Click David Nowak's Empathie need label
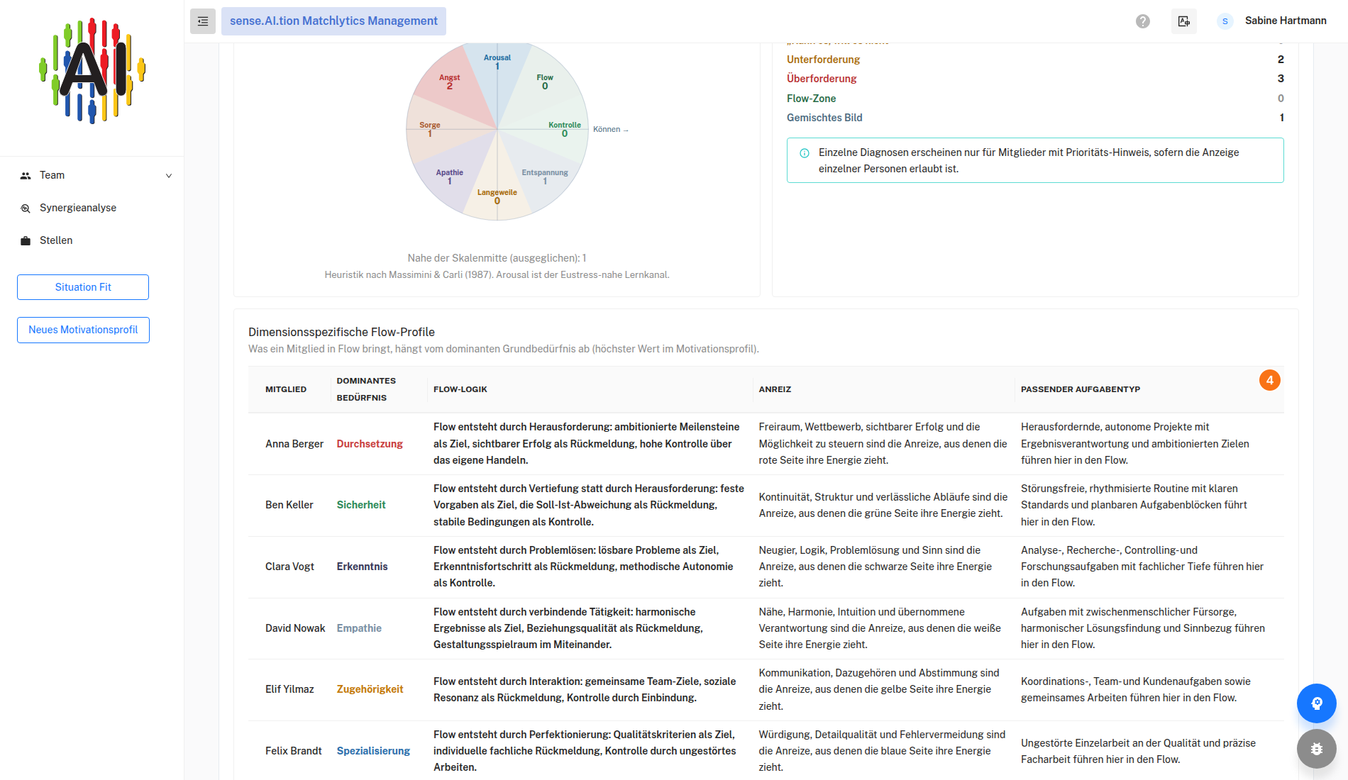The image size is (1348, 780). 359,628
